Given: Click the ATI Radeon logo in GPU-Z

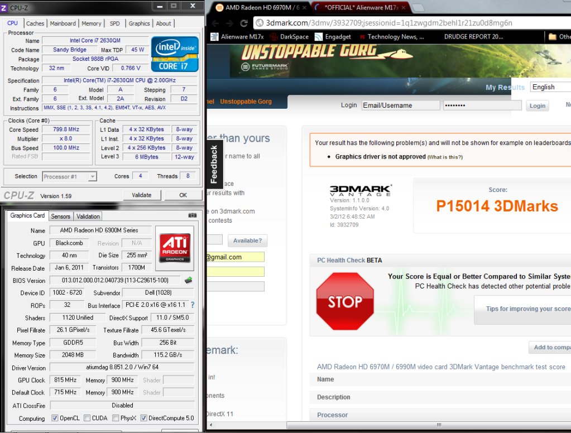Looking at the screenshot, I should coord(175,248).
